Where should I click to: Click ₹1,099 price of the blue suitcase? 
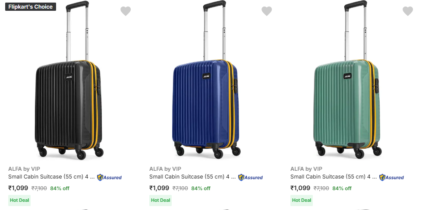(x=159, y=188)
